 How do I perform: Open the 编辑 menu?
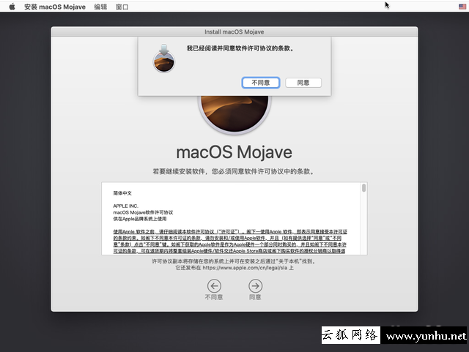coord(100,7)
